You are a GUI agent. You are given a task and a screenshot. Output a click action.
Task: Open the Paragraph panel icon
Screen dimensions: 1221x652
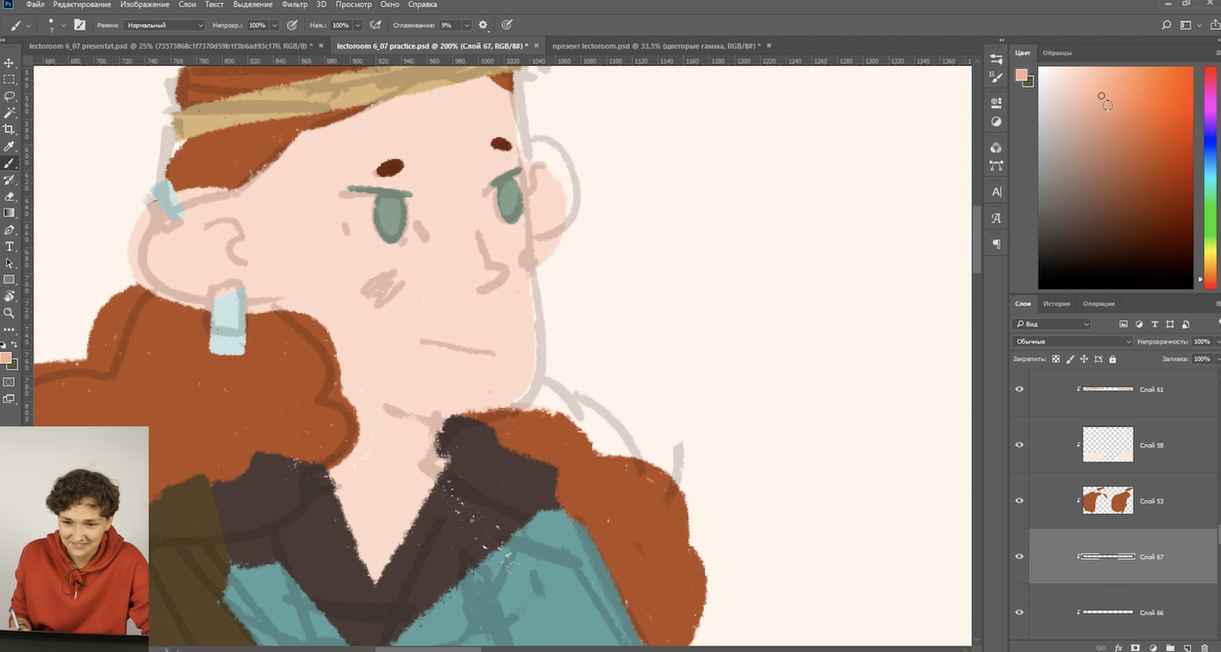click(x=996, y=244)
